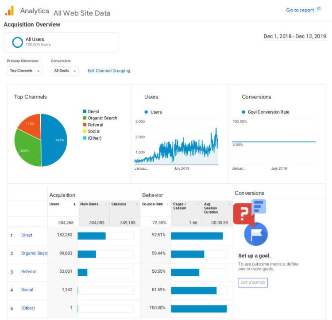Screen dimensions: 332x320
Task: Open the Direct channel row link
Action: (27, 235)
